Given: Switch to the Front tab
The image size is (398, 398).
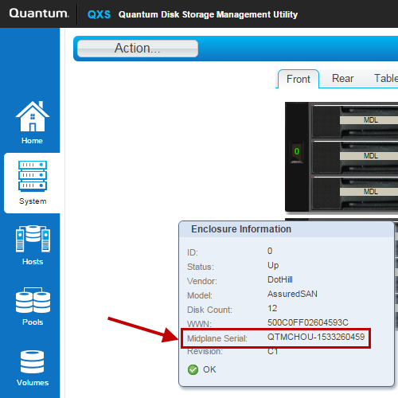Looking at the screenshot, I should [298, 79].
